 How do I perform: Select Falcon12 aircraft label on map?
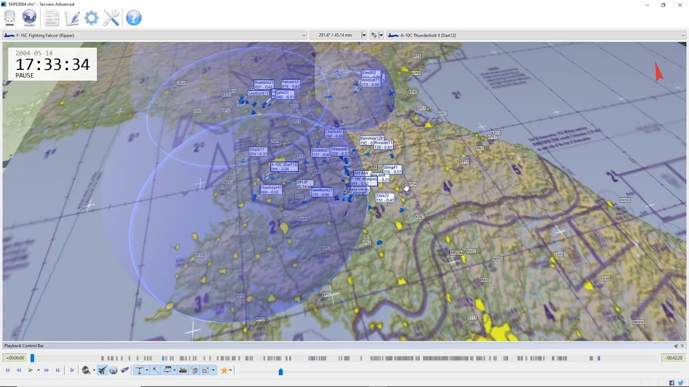tap(290, 84)
